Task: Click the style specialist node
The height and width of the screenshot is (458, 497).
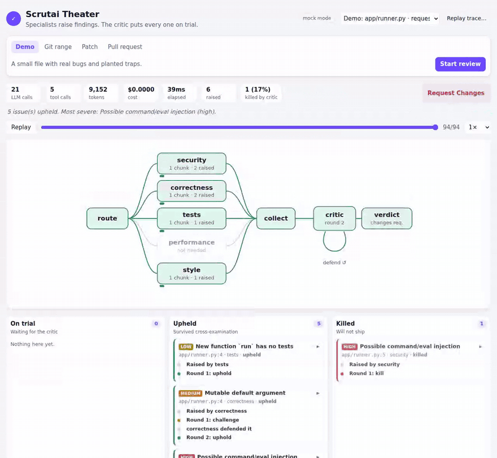Action: pyautogui.click(x=191, y=273)
